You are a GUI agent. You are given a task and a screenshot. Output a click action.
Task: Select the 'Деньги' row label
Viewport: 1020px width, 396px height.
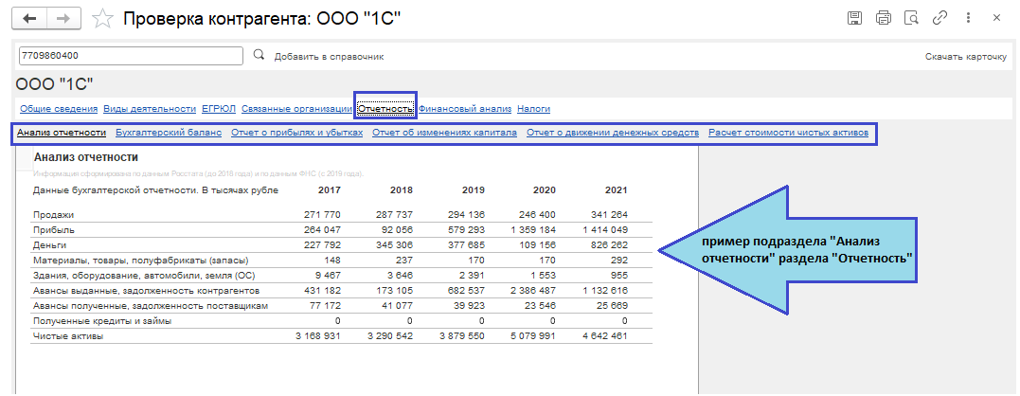49,245
